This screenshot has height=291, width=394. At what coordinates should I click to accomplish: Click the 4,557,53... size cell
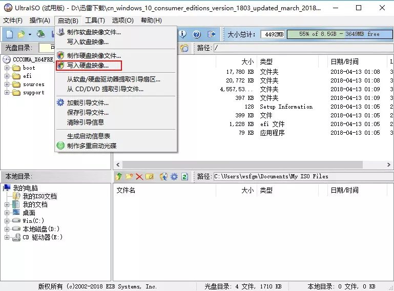[236, 89]
